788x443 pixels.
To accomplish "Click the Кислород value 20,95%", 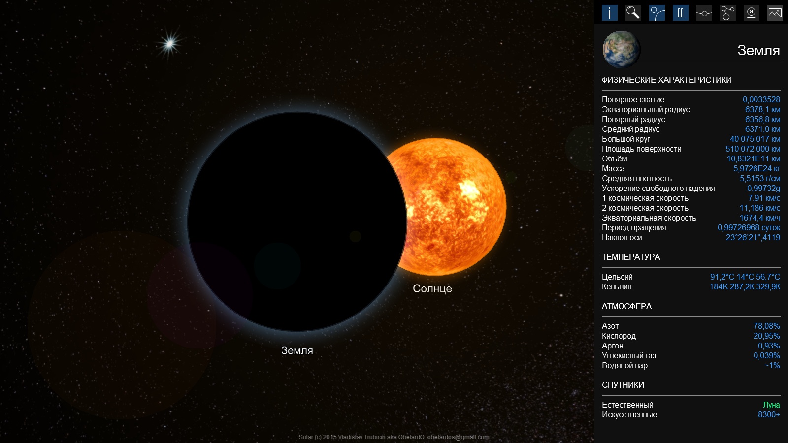I will [x=767, y=336].
